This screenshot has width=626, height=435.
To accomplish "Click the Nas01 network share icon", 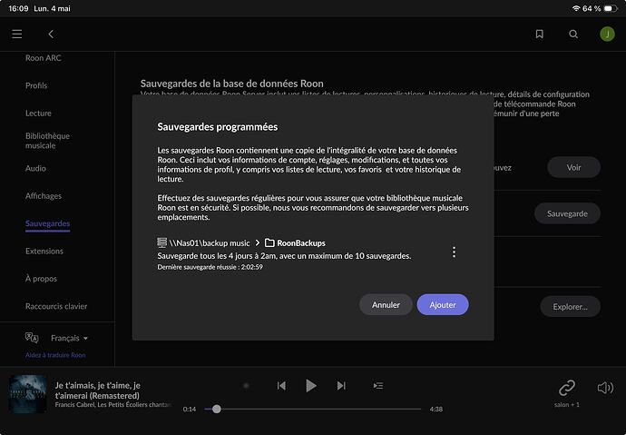I will [x=161, y=242].
